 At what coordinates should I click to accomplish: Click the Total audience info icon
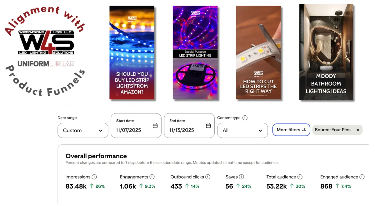pyautogui.click(x=300, y=177)
